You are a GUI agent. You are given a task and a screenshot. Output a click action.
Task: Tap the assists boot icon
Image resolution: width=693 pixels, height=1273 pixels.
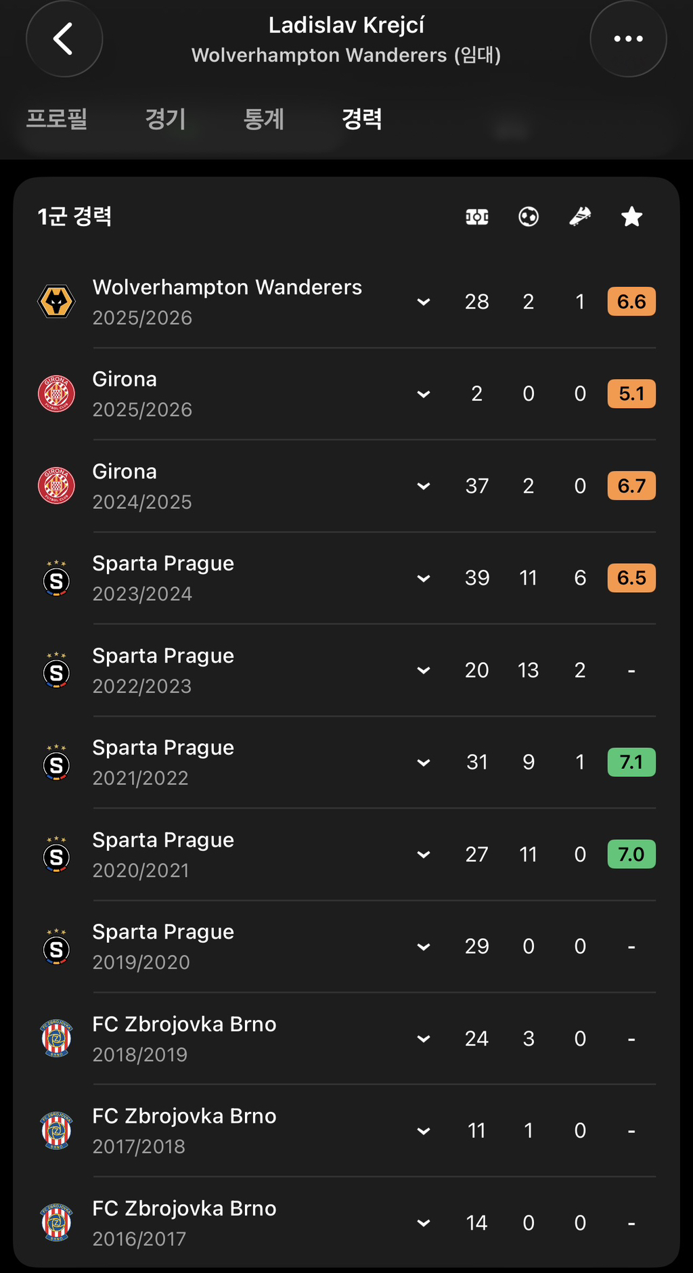[580, 217]
